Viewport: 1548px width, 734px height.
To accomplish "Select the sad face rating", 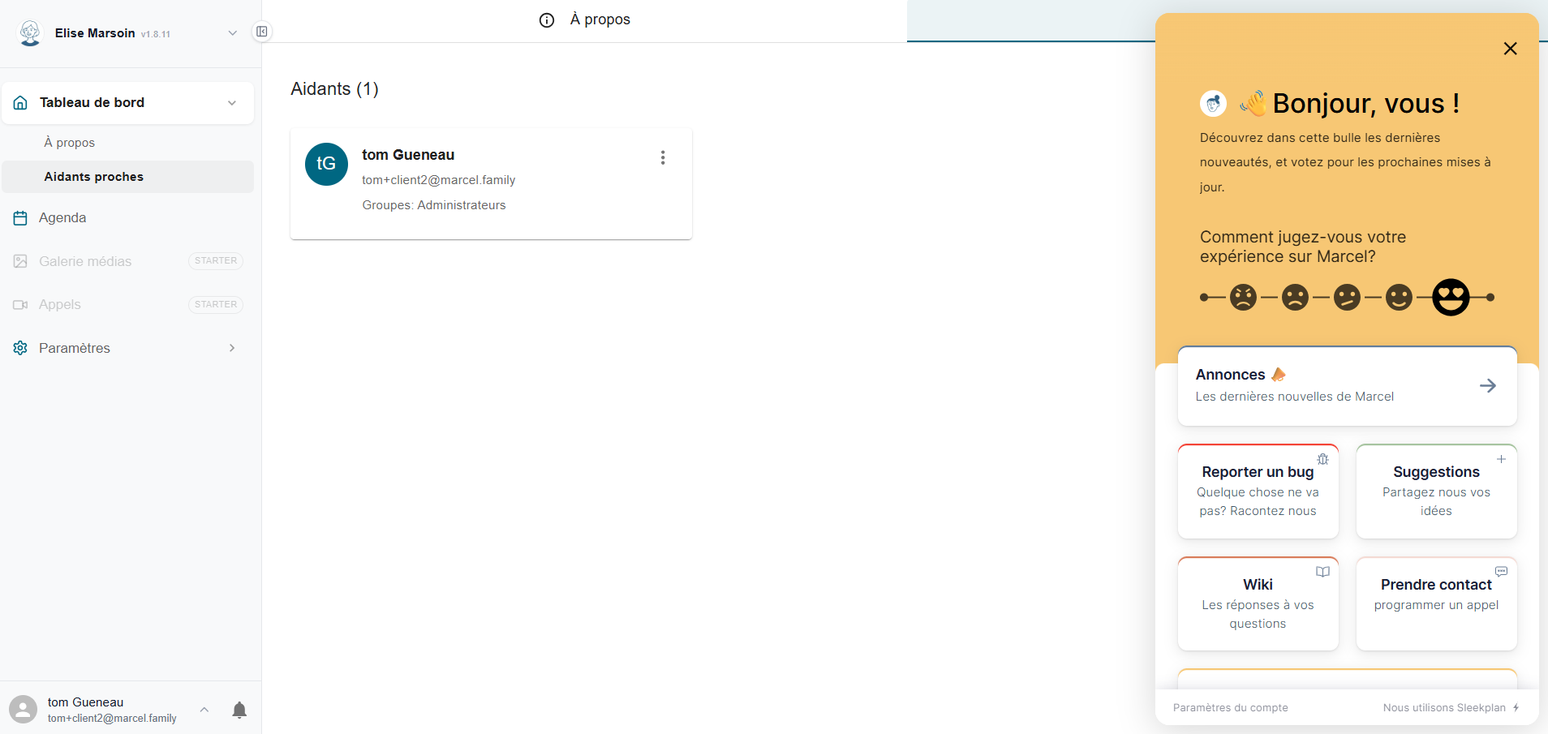I will 1295,298.
